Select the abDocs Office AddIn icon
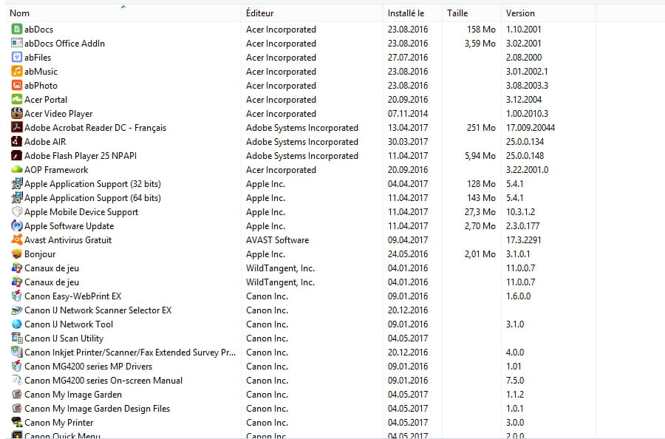Image resolution: width=665 pixels, height=439 pixels. 16,44
